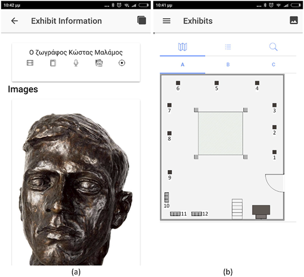The image size is (304, 277).
Task: Select floor tab C
Action: pos(274,65)
